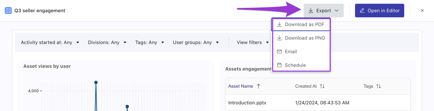The image size is (434, 111).
Task: Click the Asset views by user title
Action: coord(47,66)
